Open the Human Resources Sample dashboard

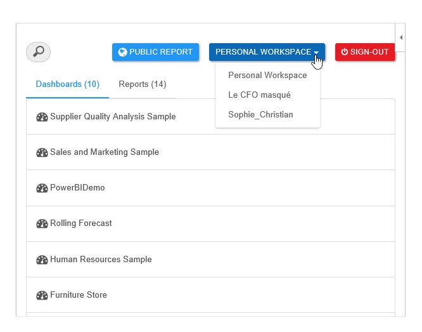click(101, 260)
